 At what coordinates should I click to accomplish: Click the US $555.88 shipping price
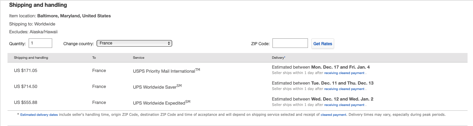coord(26,103)
